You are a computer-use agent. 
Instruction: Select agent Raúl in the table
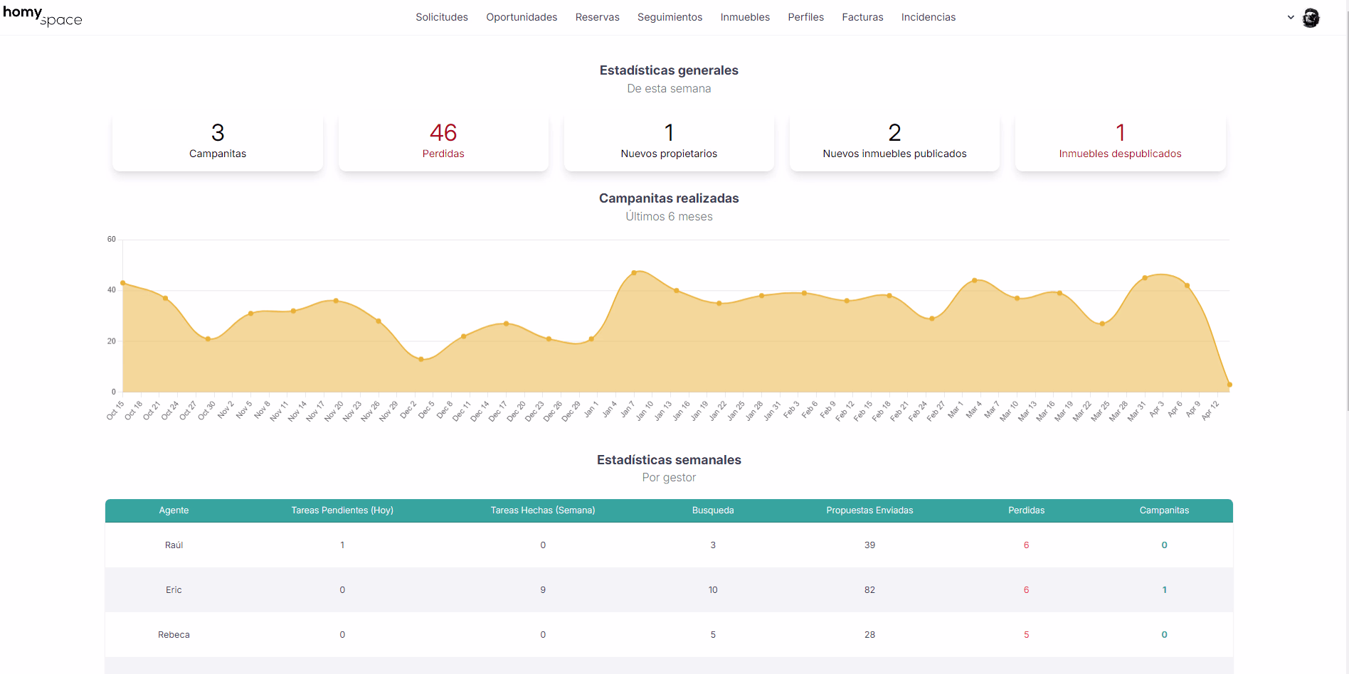coord(174,545)
